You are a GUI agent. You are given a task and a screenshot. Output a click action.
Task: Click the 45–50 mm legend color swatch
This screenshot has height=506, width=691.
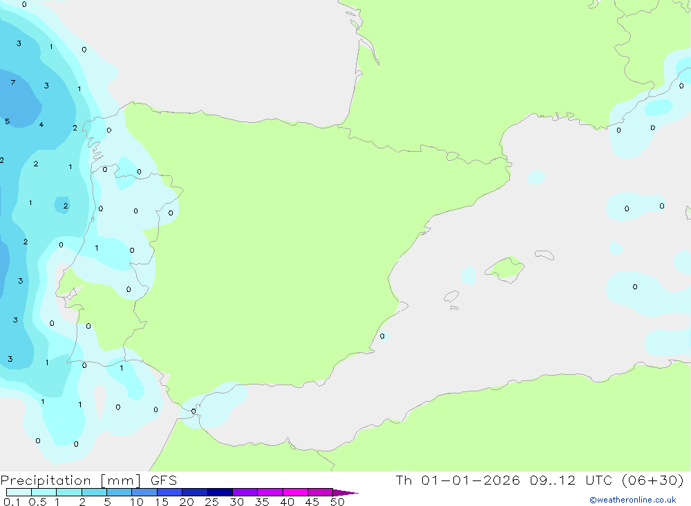[x=321, y=492]
